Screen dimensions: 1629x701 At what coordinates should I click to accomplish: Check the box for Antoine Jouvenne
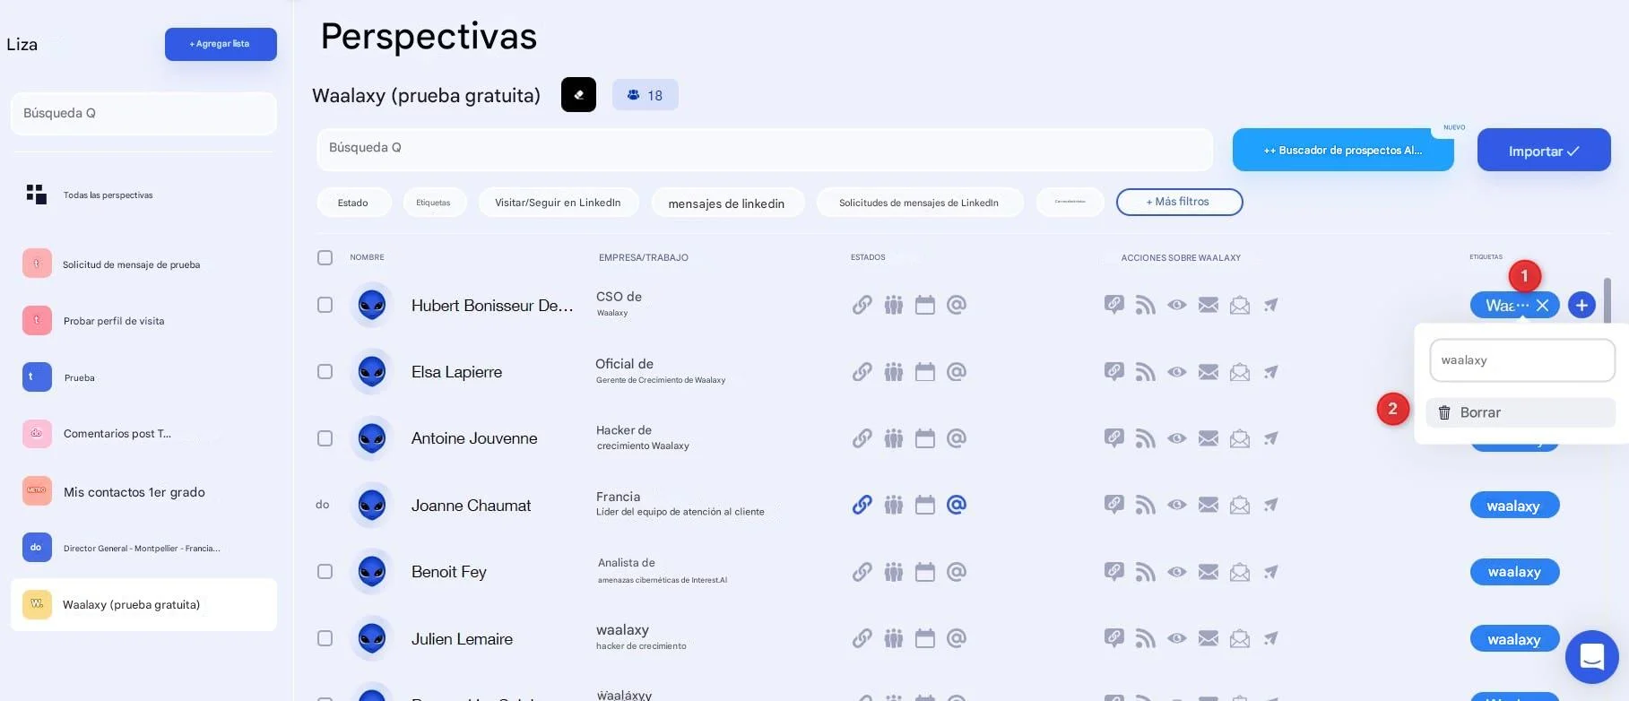click(x=325, y=438)
